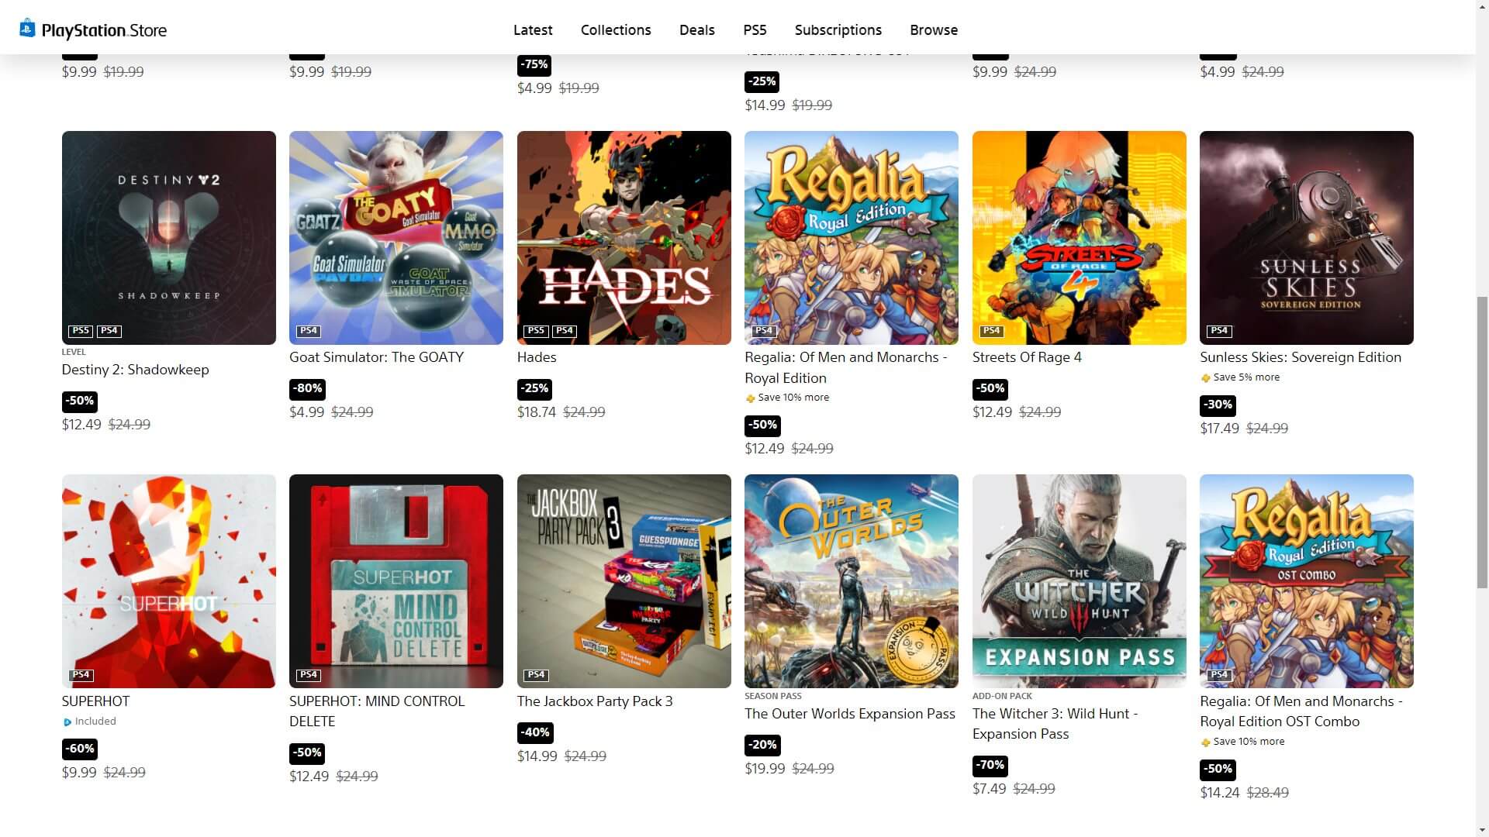The height and width of the screenshot is (837, 1489).
Task: Open the Latest menu
Action: 533,30
